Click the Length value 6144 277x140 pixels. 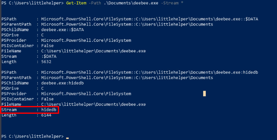pos(47,115)
